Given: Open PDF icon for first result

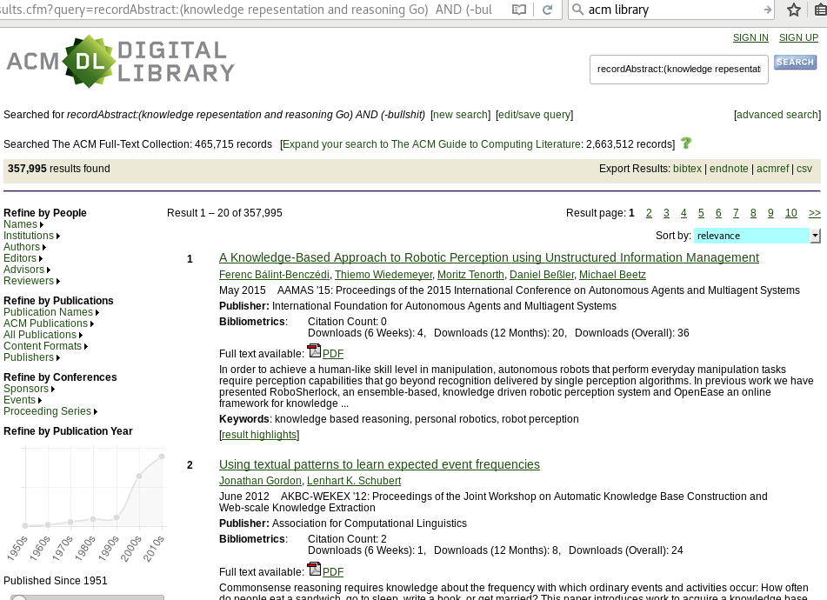Looking at the screenshot, I should pos(314,351).
